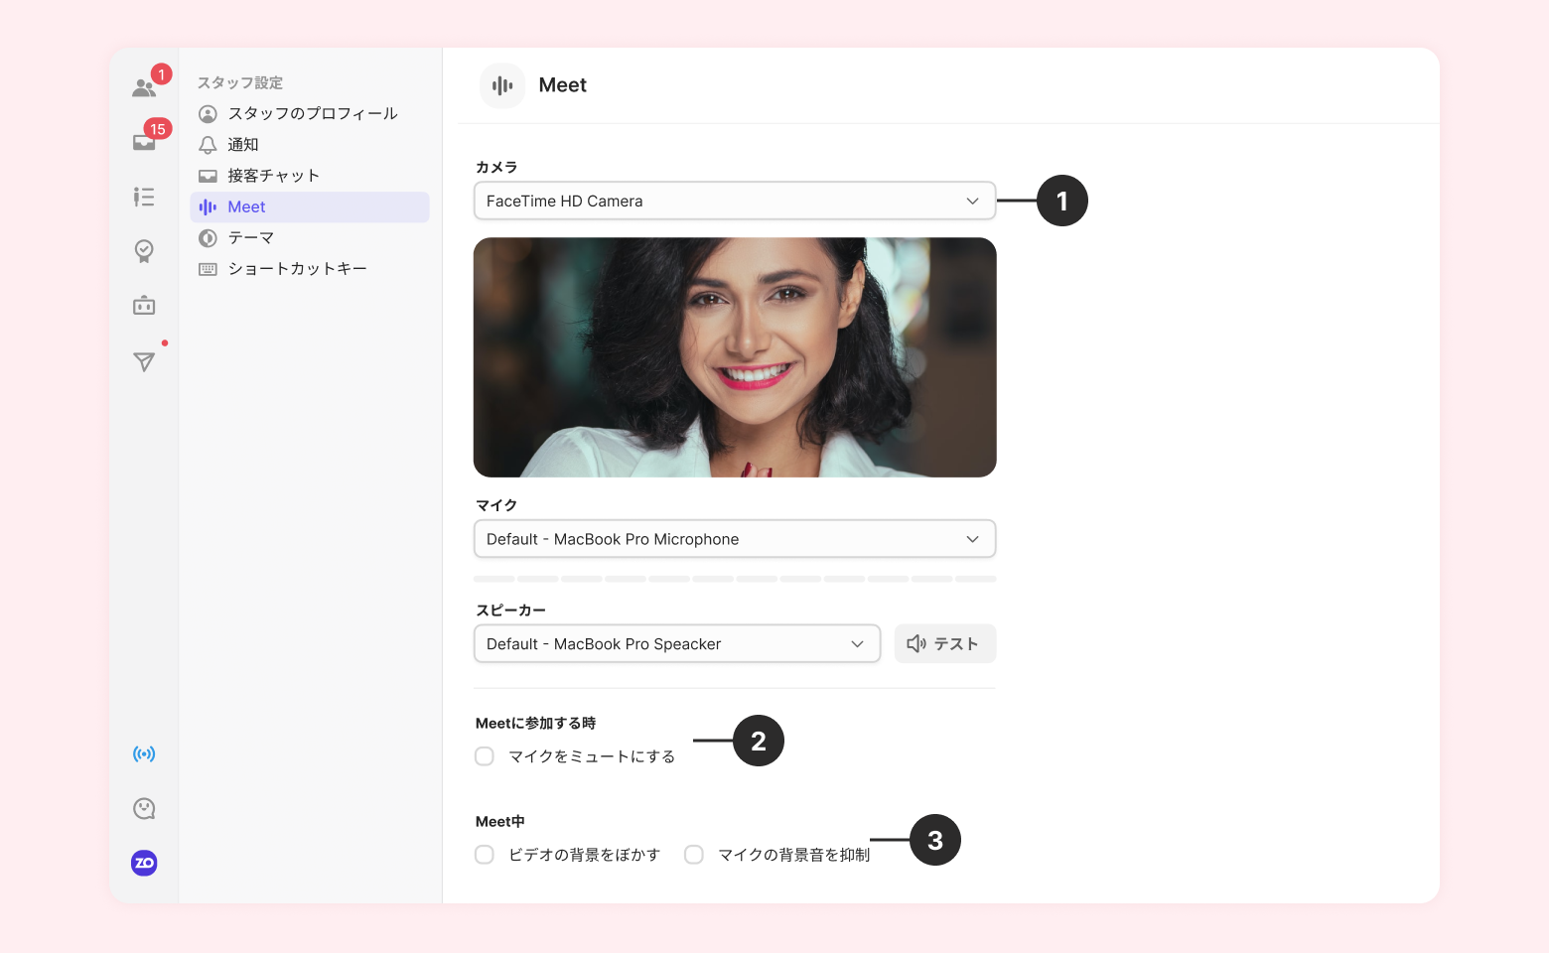Viewport: 1549px width, 953px height.
Task: Open the MacBook Pro Speacker dropdown
Action: coord(677,644)
